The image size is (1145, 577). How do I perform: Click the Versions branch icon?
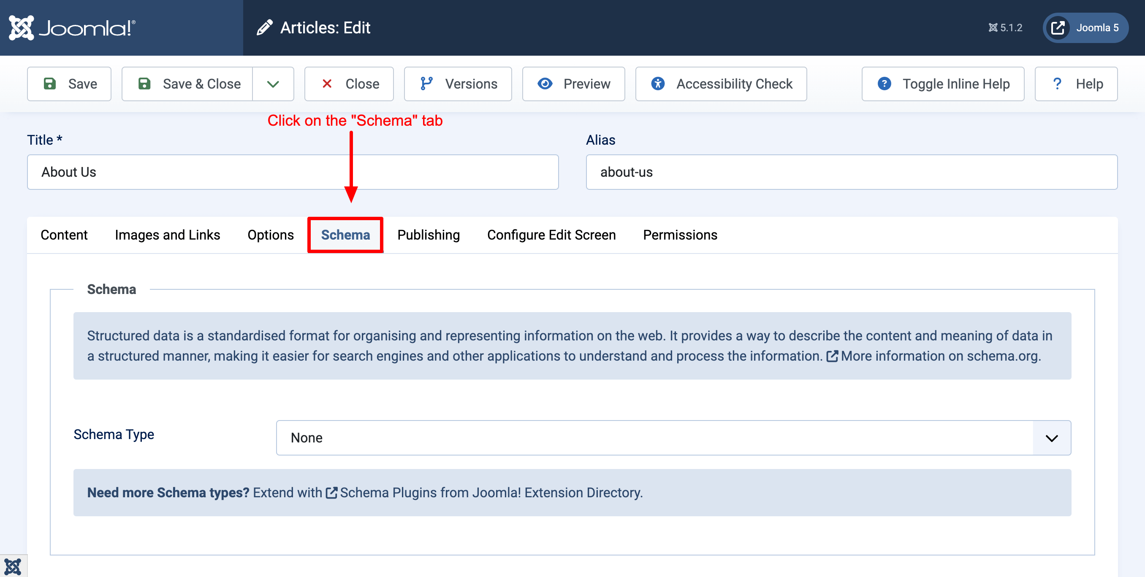pyautogui.click(x=426, y=84)
